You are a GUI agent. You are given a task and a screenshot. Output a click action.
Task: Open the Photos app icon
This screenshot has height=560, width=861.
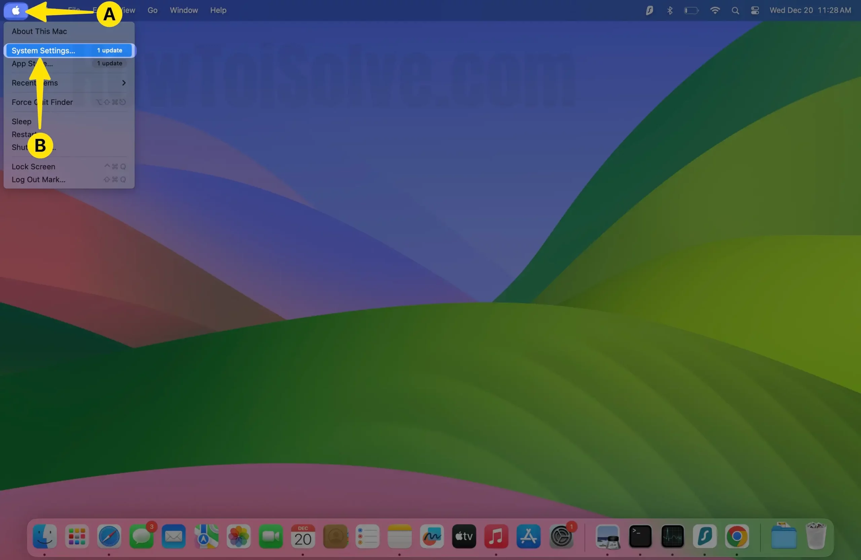[238, 536]
